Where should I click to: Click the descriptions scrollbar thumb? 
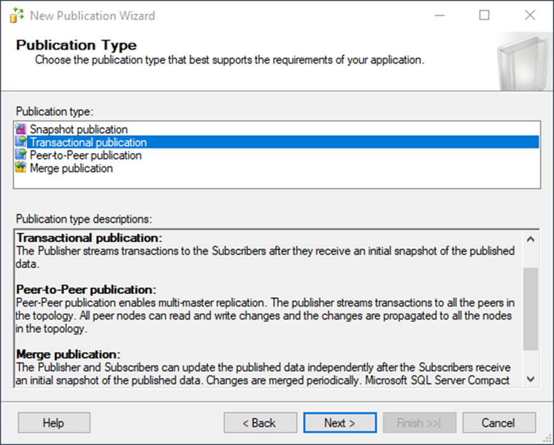click(x=530, y=309)
